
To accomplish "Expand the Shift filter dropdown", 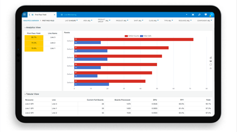I will (x=138, y=21).
